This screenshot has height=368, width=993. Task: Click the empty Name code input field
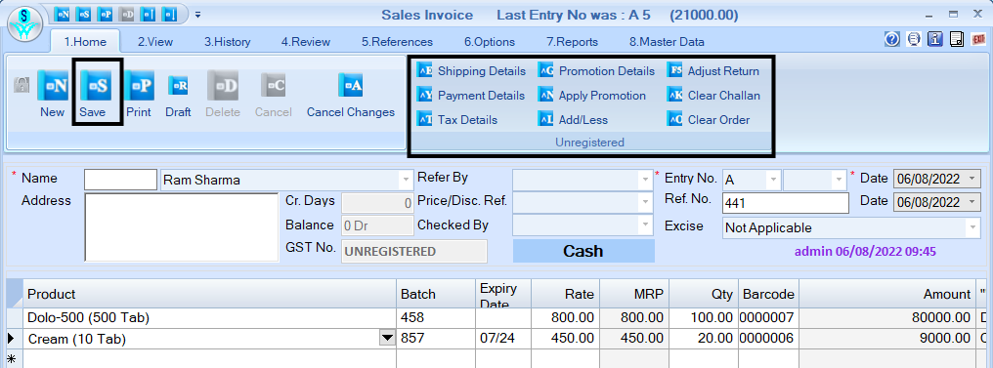click(120, 180)
